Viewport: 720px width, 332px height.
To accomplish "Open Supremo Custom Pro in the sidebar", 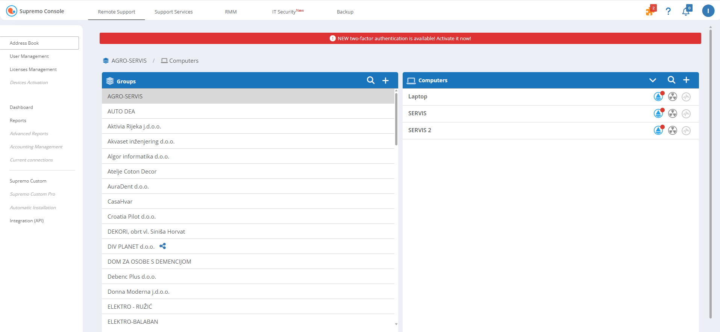I will coord(32,194).
